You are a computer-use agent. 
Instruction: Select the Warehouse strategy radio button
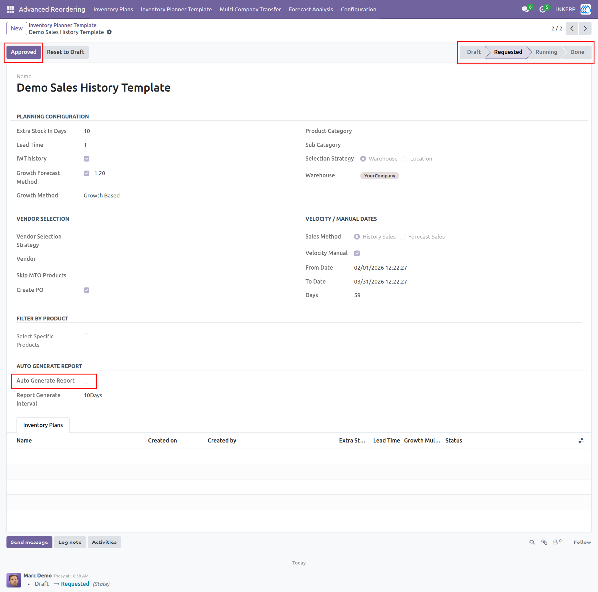pyautogui.click(x=363, y=159)
